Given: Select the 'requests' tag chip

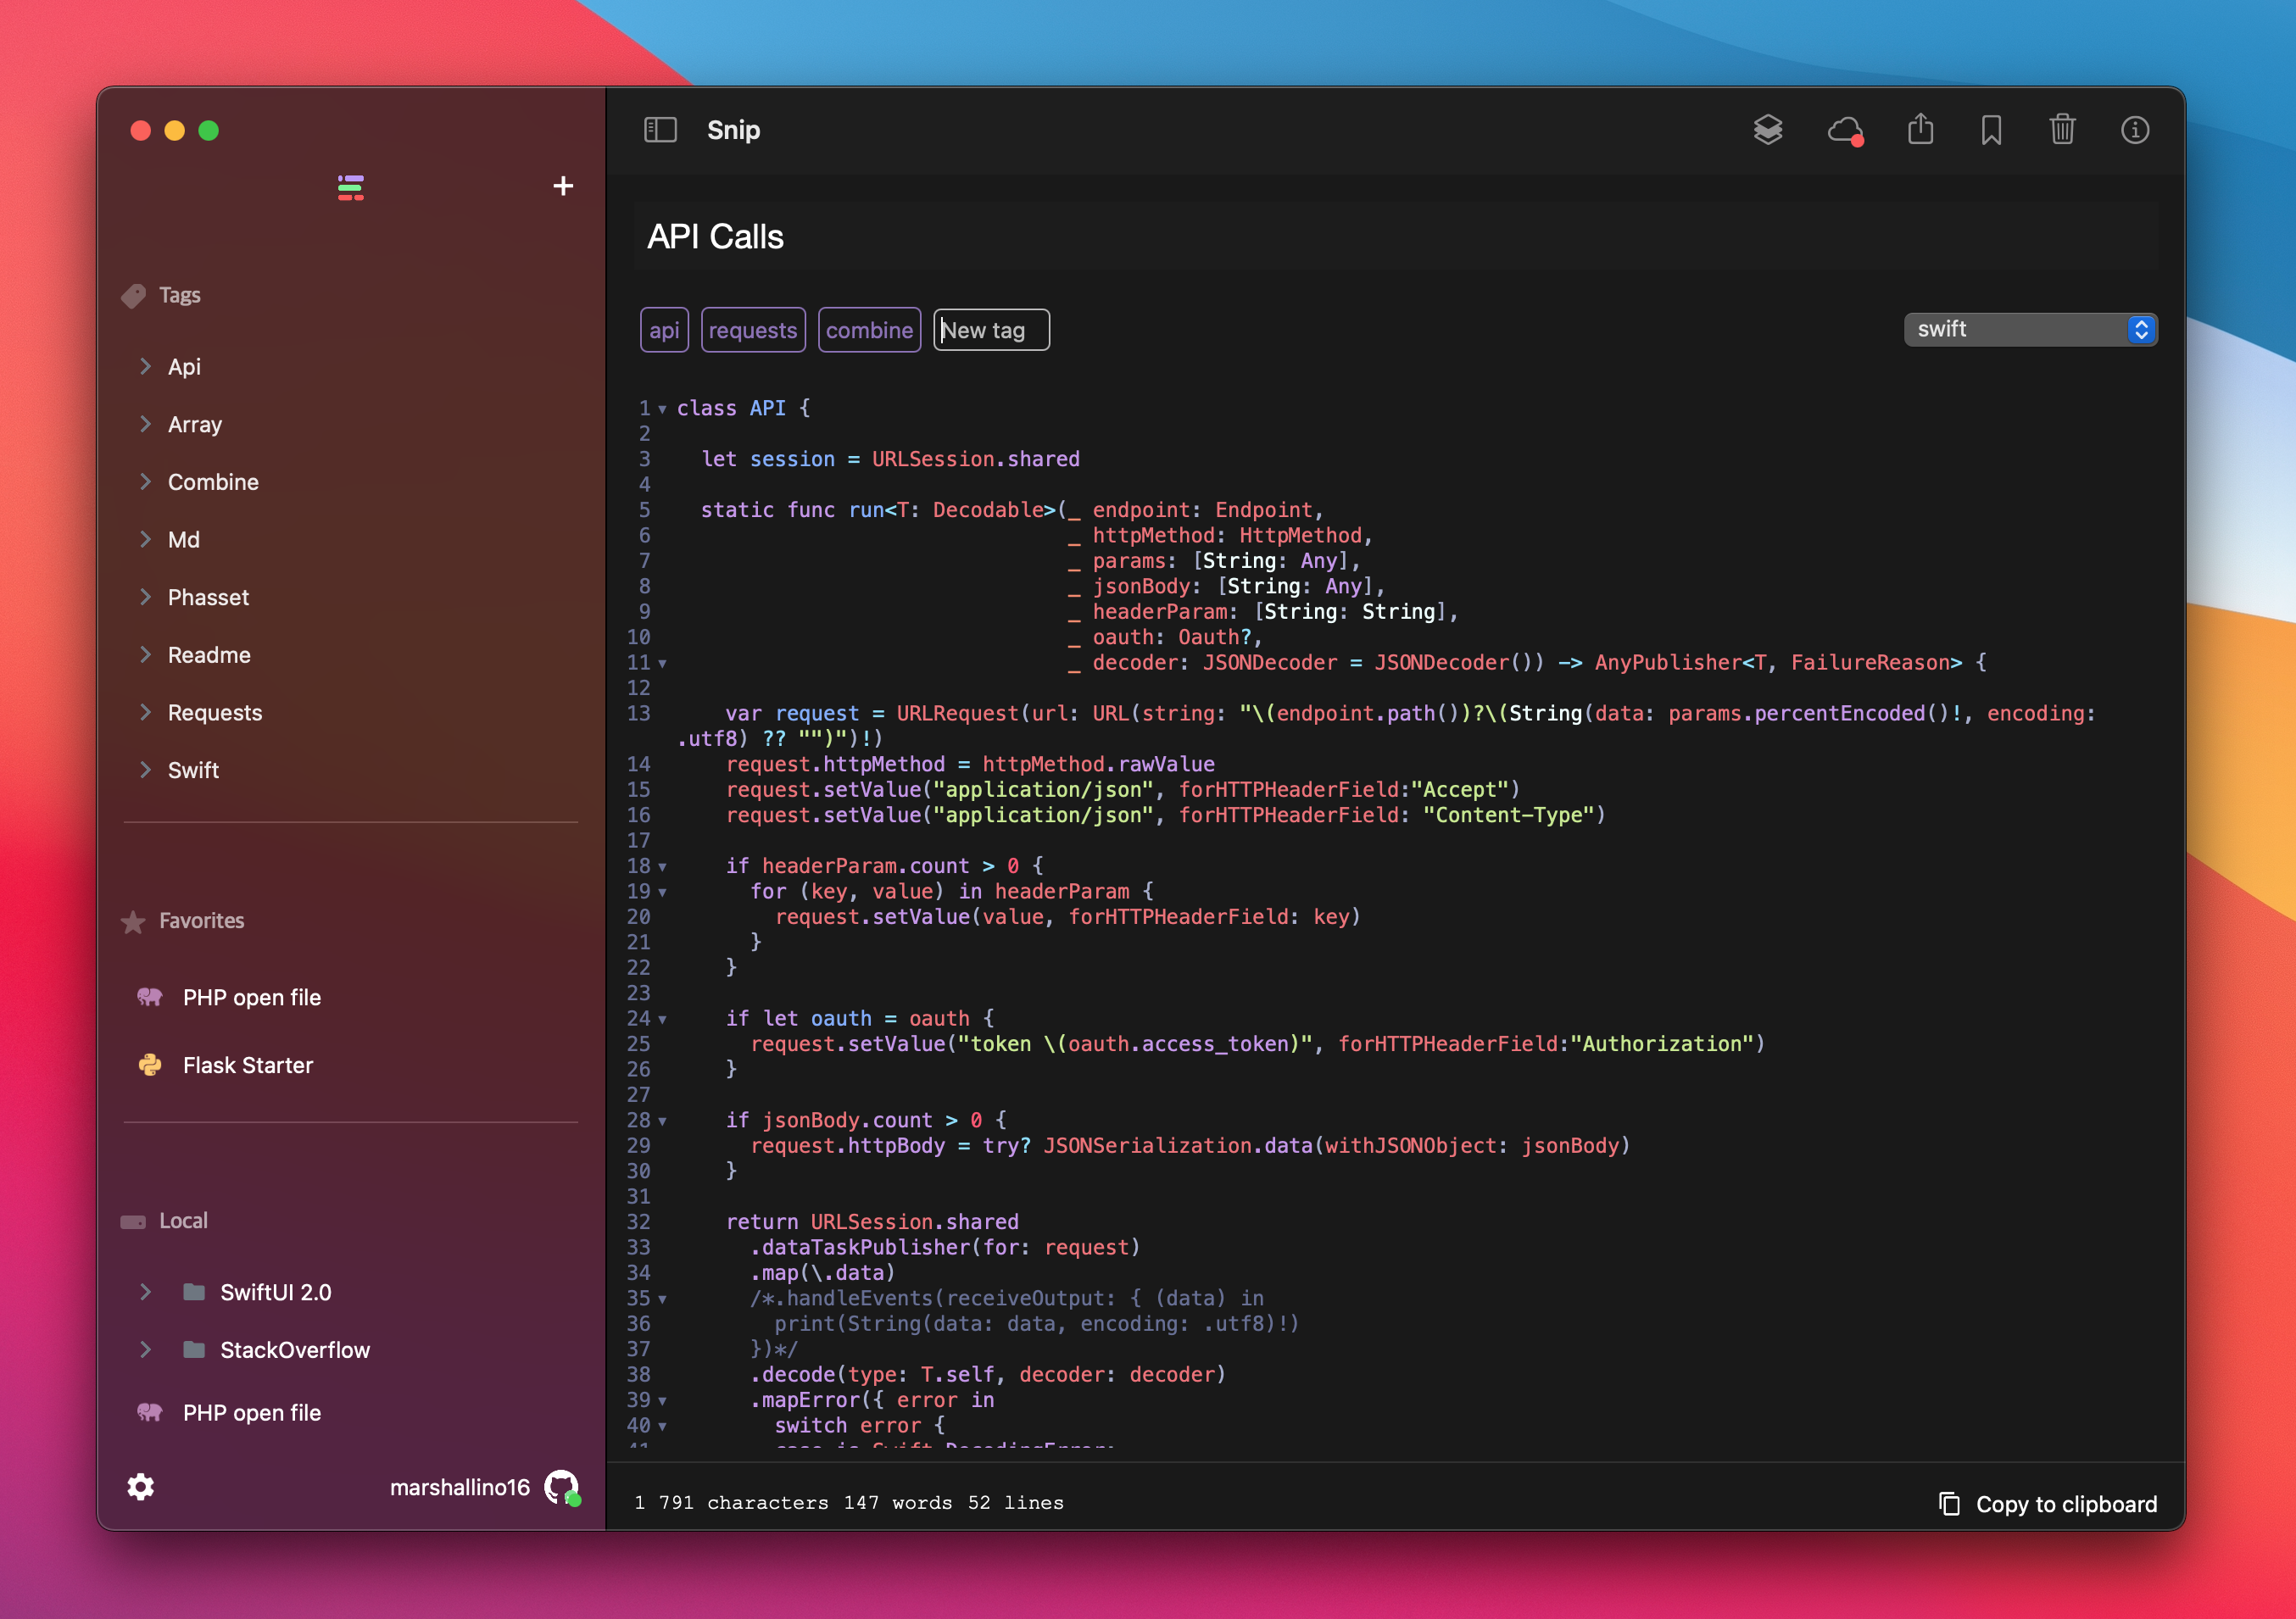Looking at the screenshot, I should [x=753, y=330].
